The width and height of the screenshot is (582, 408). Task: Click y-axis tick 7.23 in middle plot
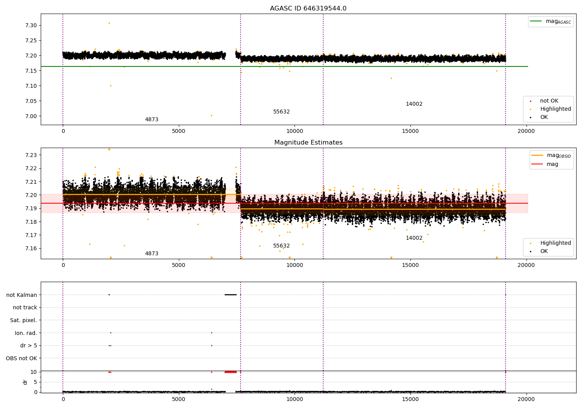coord(31,155)
